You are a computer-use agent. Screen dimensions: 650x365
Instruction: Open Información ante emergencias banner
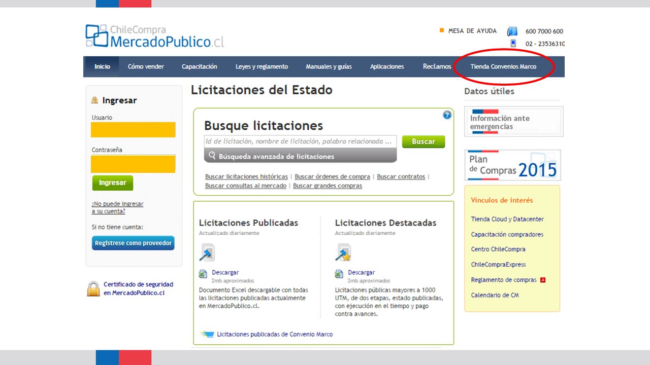pos(514,121)
